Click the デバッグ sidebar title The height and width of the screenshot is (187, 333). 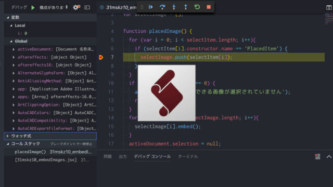click(19, 7)
